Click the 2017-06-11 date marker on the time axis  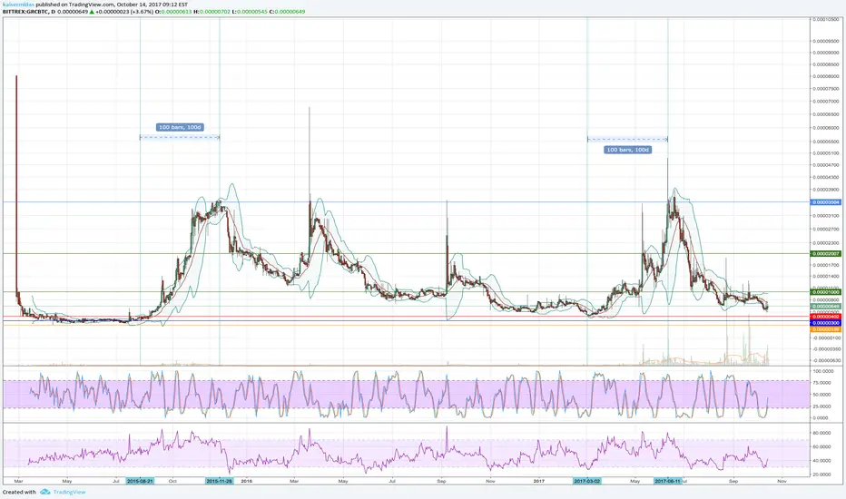(667, 481)
